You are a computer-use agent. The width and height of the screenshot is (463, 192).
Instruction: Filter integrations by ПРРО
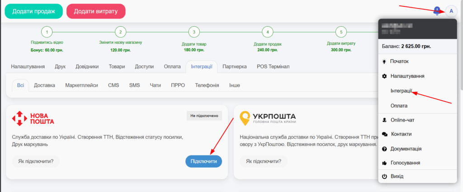pos(178,85)
